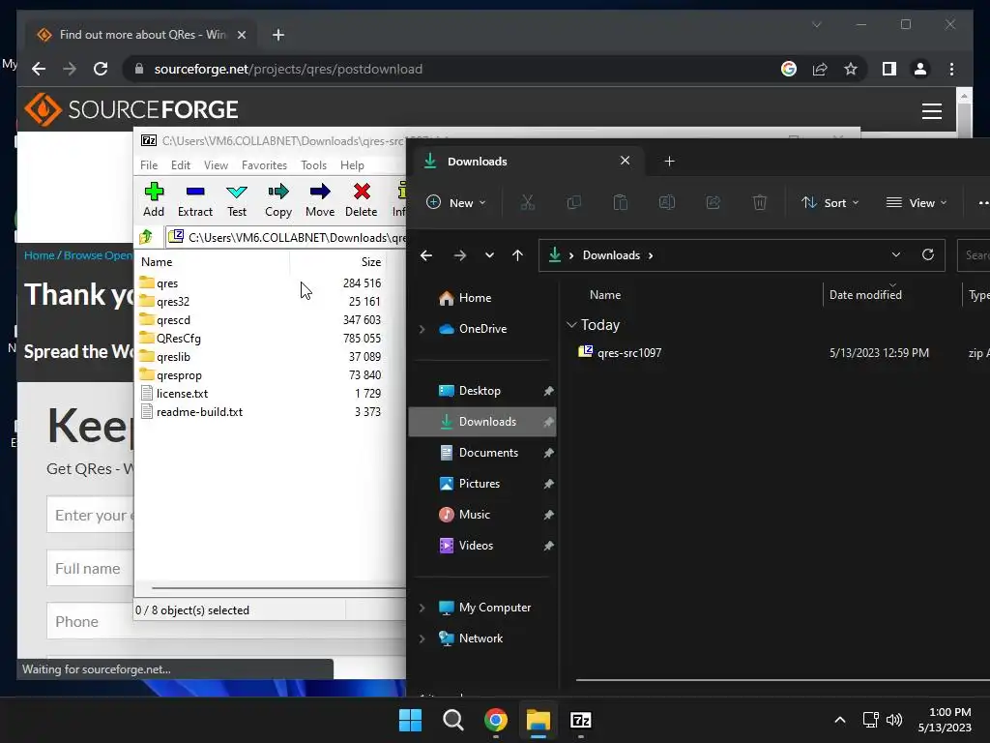990x743 pixels.
Task: Expand the OneDrive node in sidebar
Action: coord(422,329)
